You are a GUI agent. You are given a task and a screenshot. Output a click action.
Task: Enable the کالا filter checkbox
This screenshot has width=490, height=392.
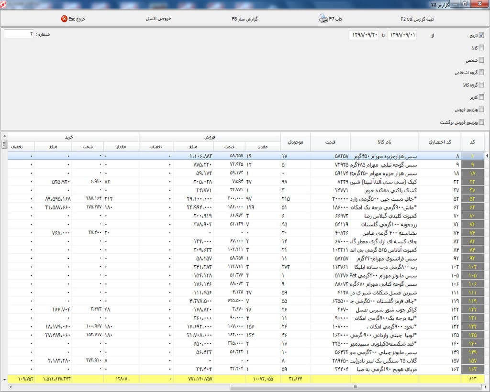[481, 48]
